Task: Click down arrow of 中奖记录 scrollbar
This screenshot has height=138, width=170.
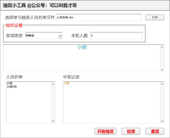Action: [x=162, y=121]
